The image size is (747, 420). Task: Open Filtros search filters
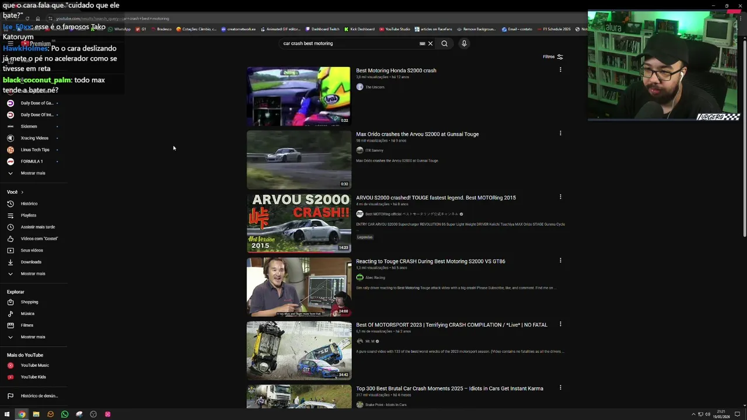(x=553, y=57)
